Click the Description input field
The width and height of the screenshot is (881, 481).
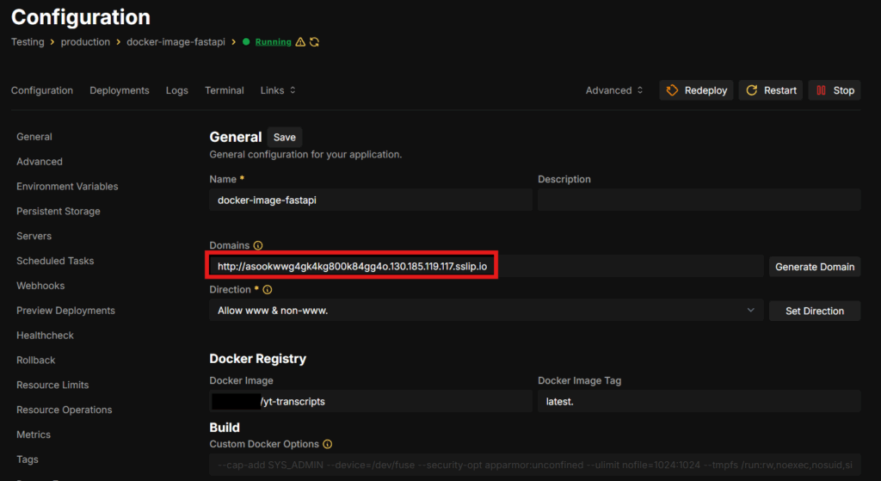pyautogui.click(x=699, y=200)
